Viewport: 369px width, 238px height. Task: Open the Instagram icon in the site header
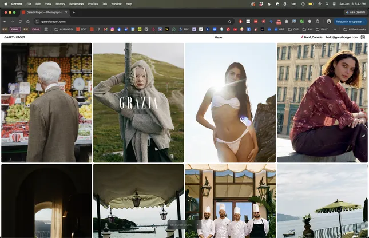363,37
